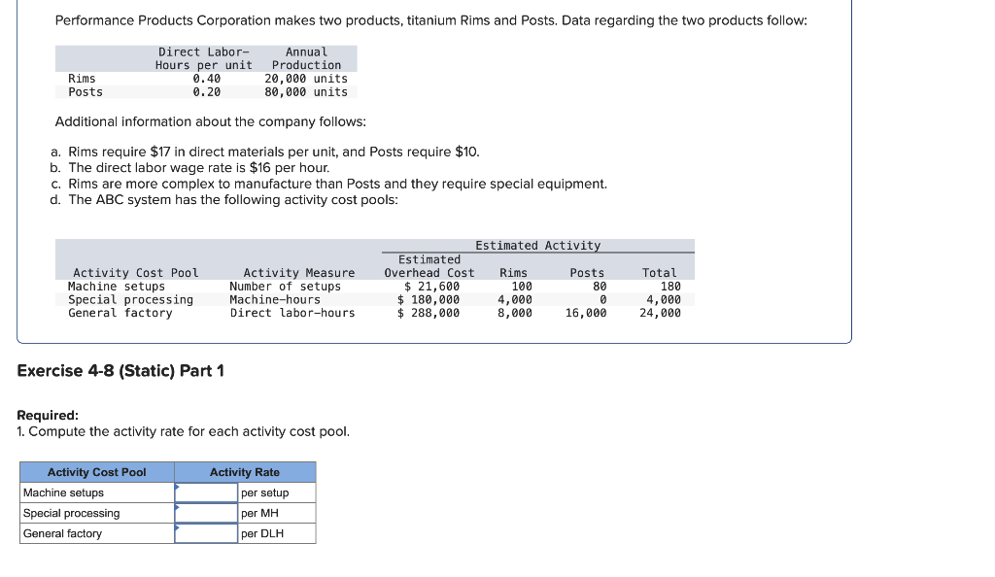
Task: Click the 'Activity Cost Pool' answer table header
Action: (97, 472)
